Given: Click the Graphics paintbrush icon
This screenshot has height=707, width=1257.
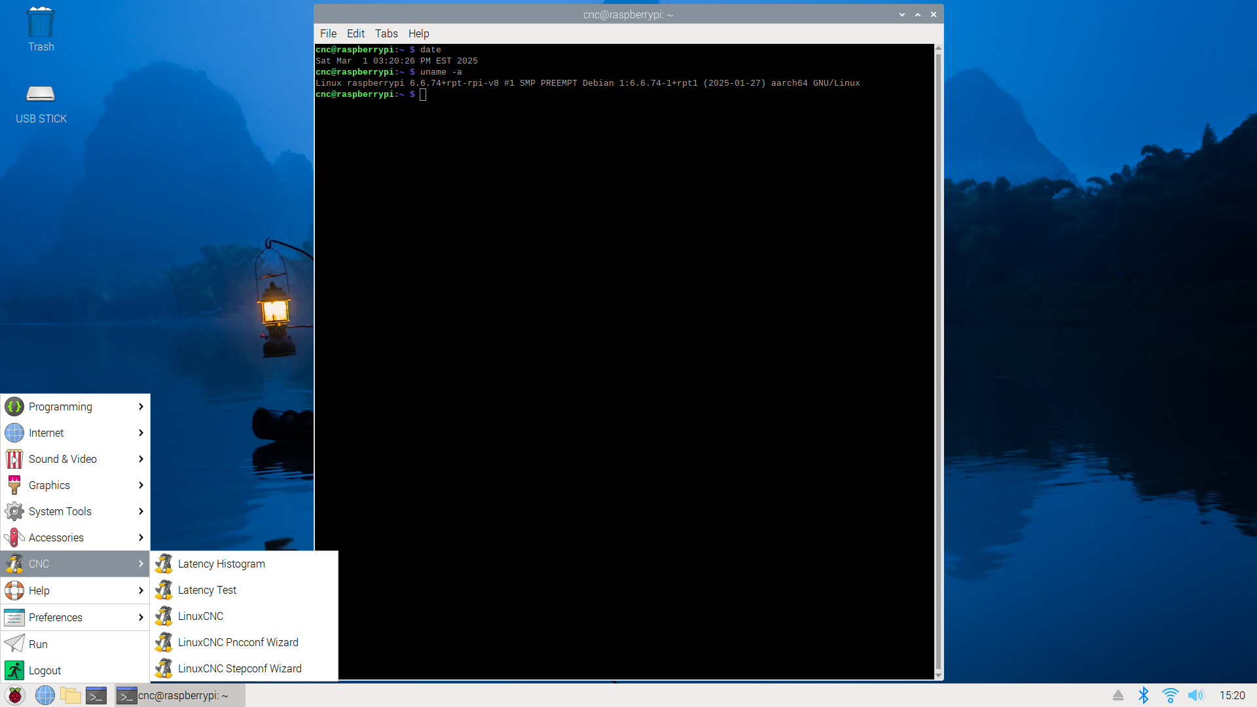Looking at the screenshot, I should (14, 485).
